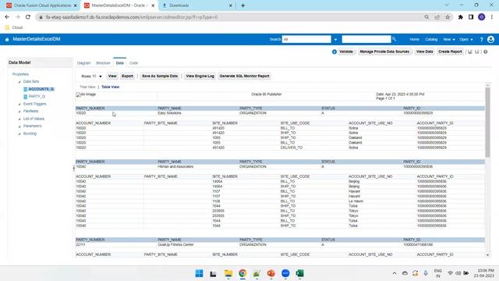499x281 pixels.
Task: Click the first save icon in toolbar
Action: tap(469, 52)
